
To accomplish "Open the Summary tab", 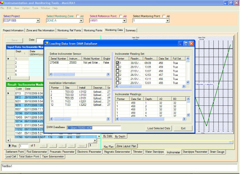I will 131,30.
